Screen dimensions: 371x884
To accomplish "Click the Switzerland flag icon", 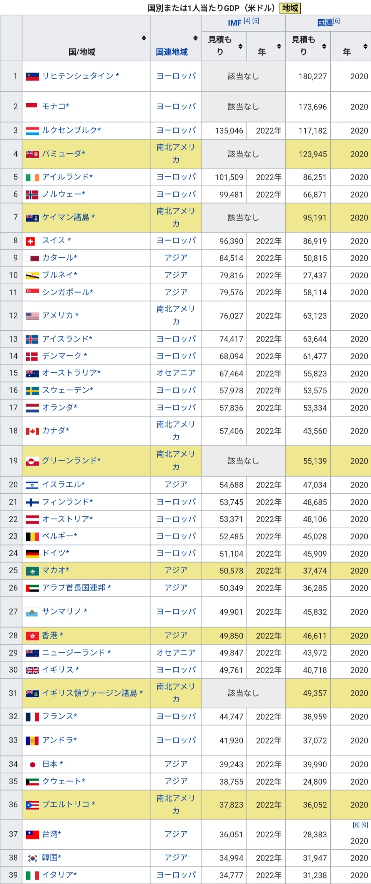I will pyautogui.click(x=30, y=241).
